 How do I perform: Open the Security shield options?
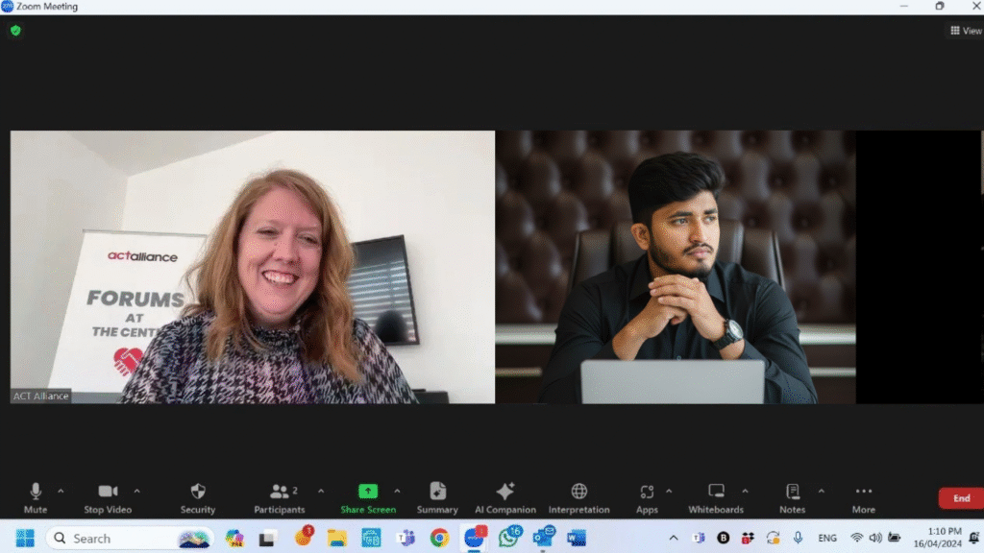(x=198, y=495)
